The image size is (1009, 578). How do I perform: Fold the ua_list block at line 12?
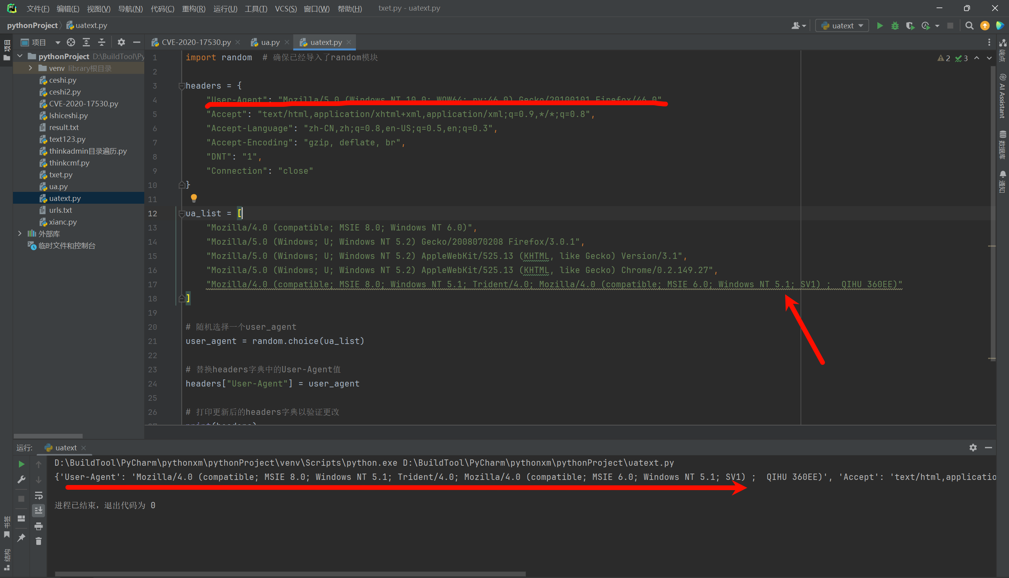tap(181, 214)
